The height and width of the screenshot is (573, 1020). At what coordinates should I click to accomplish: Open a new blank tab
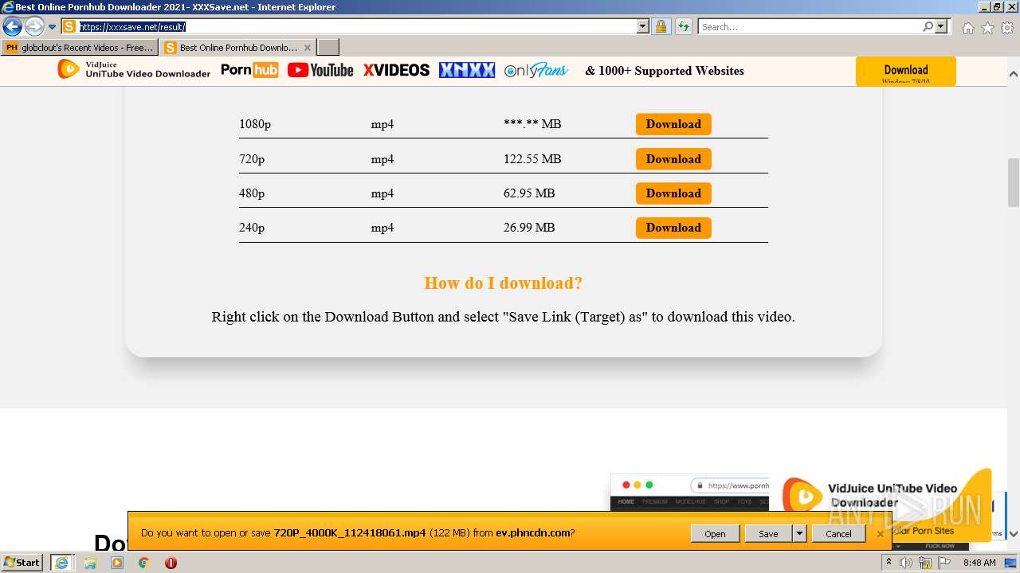[x=328, y=48]
